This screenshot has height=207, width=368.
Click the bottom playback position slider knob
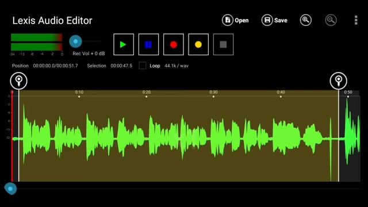coord(10,189)
